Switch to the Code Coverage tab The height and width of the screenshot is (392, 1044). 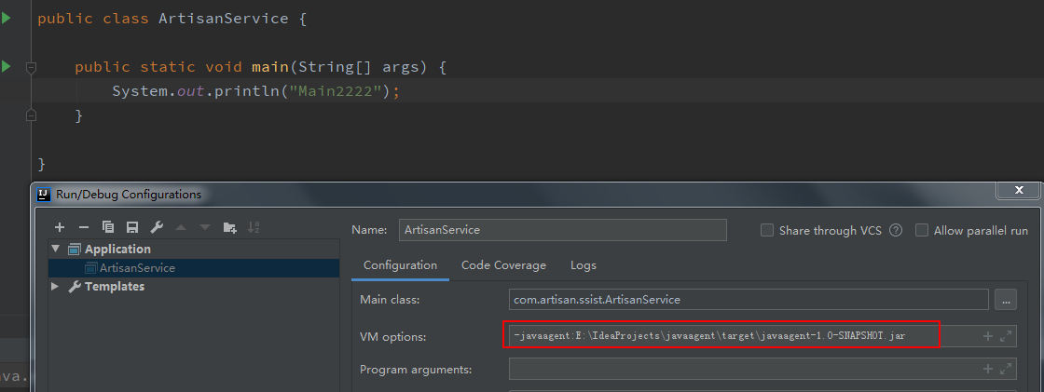click(x=503, y=264)
